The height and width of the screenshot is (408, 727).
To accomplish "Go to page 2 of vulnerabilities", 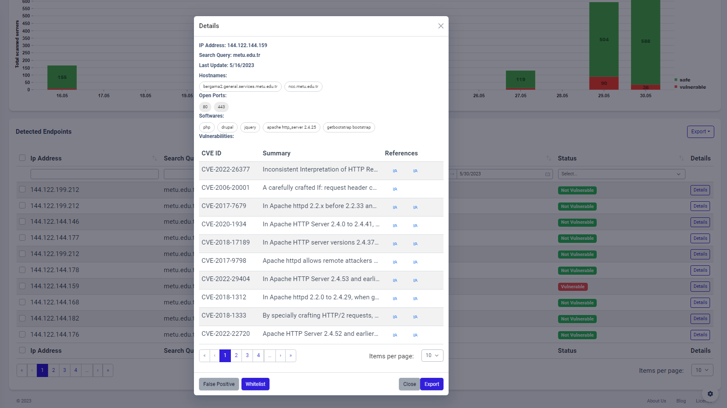I will (x=236, y=355).
